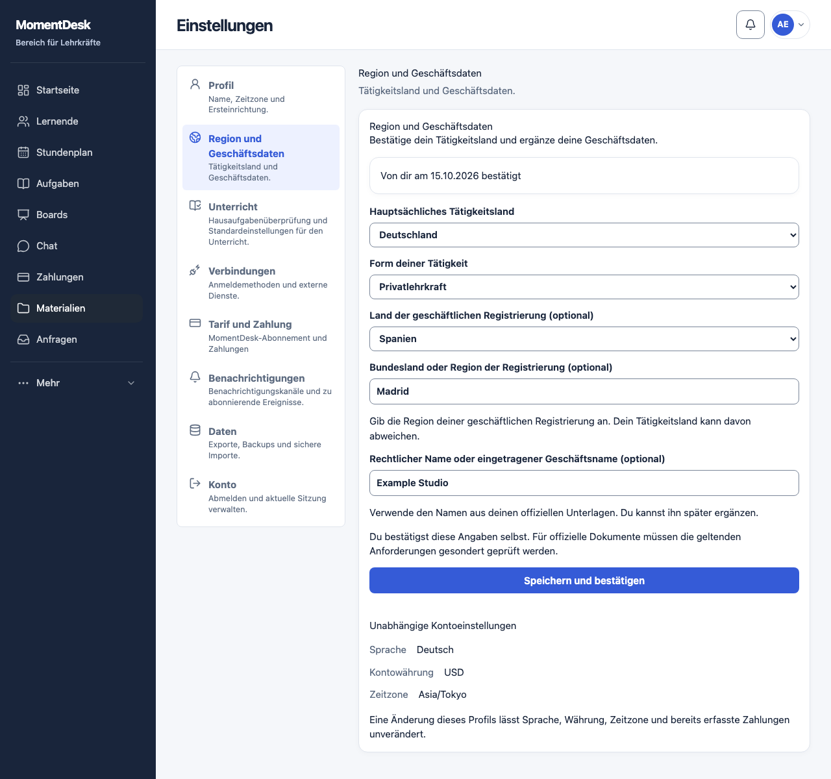The width and height of the screenshot is (831, 779).
Task: Open the MomentDesk home logo
Action: click(53, 25)
